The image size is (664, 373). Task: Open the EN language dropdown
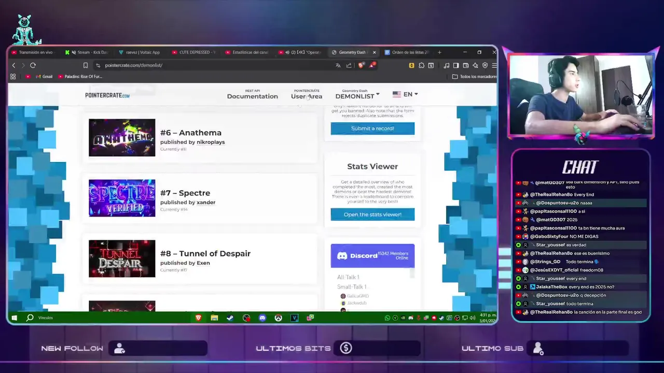(x=405, y=94)
